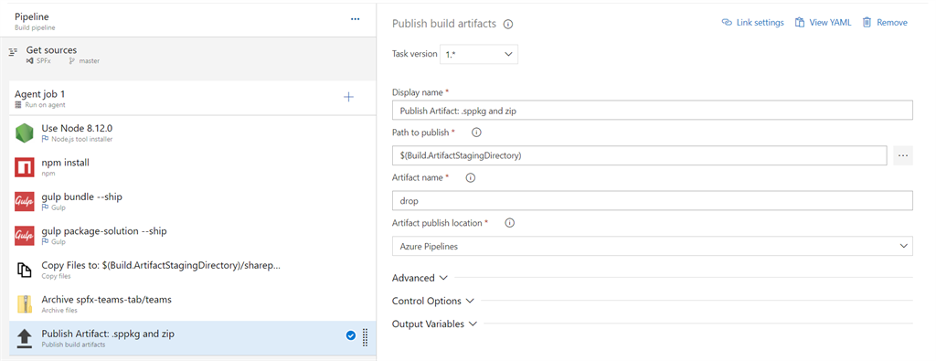Click the SPFx repository label

coord(44,61)
